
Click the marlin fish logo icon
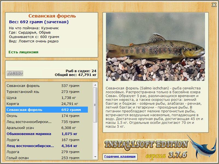(x=202, y=147)
